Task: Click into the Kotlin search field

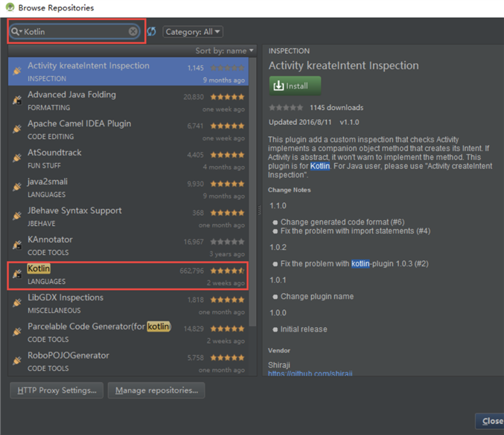Action: click(x=76, y=31)
